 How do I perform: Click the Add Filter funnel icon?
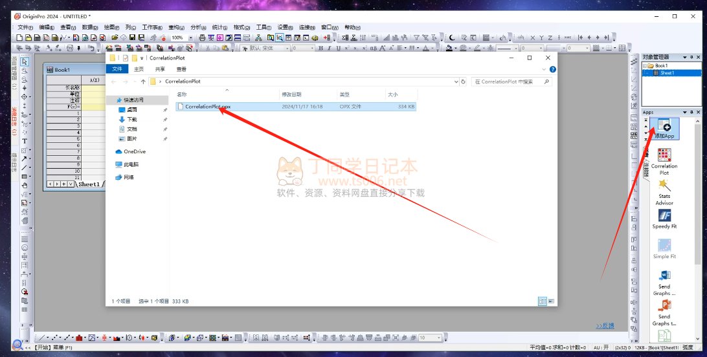417,38
